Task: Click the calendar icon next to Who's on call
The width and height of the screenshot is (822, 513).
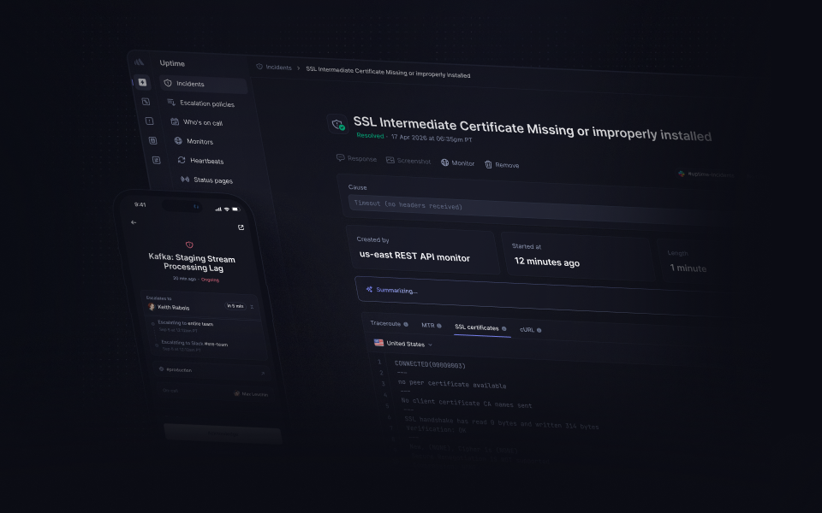Action: (175, 121)
